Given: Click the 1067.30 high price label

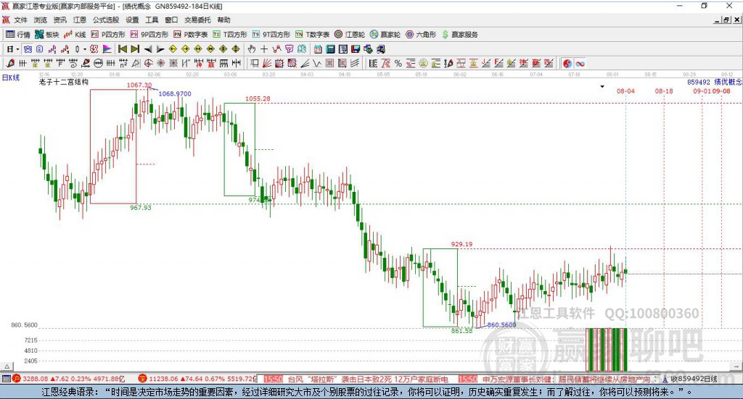Looking at the screenshot, I should [139, 85].
